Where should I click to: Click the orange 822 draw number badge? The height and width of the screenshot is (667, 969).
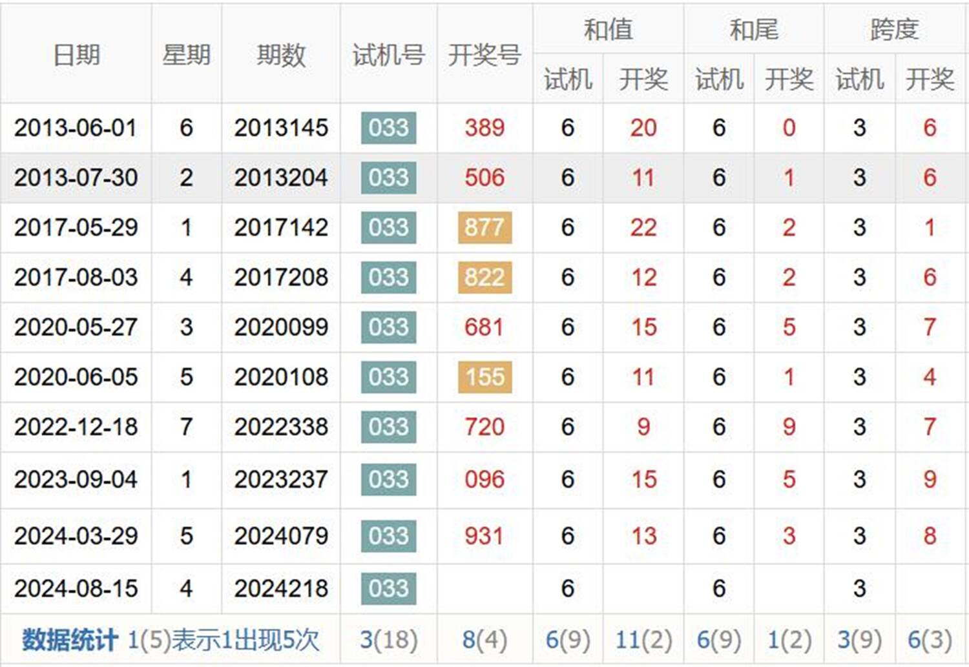pos(484,277)
